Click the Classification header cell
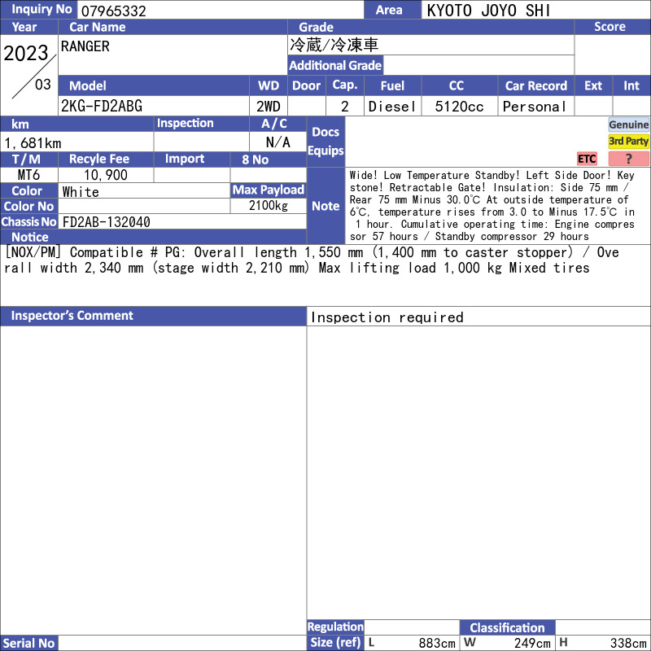 point(507,627)
